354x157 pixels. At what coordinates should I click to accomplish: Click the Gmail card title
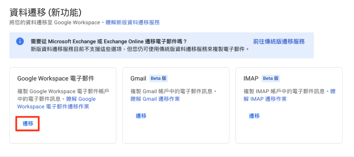point(138,78)
